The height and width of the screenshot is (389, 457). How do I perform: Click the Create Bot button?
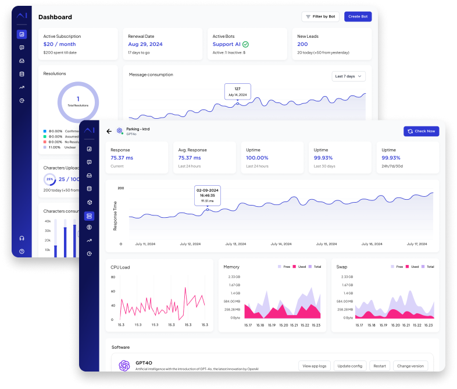click(x=358, y=17)
